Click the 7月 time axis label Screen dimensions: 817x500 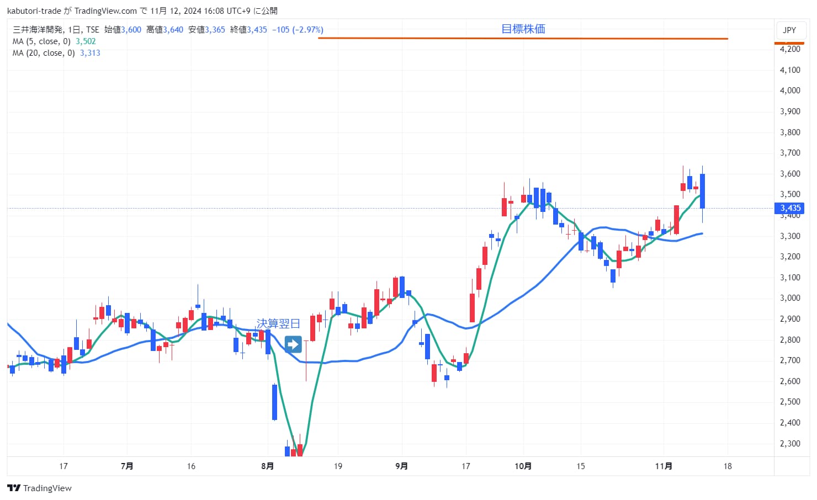pyautogui.click(x=127, y=466)
